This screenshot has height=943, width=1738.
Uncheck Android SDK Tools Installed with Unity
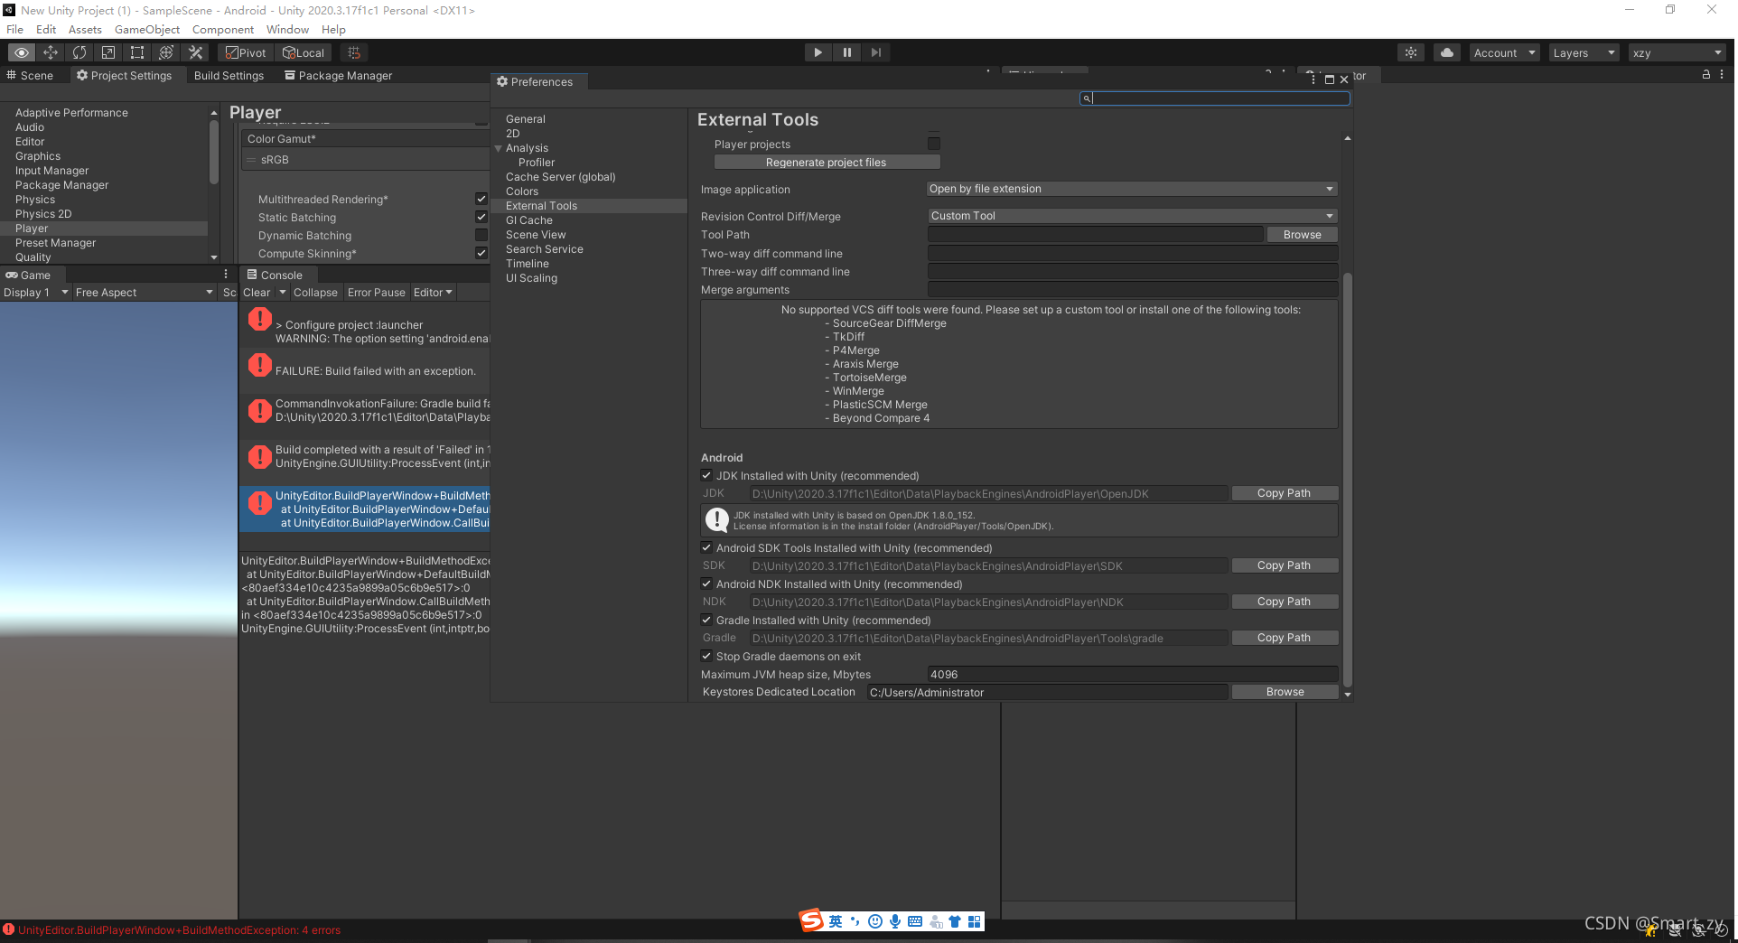coord(706,547)
